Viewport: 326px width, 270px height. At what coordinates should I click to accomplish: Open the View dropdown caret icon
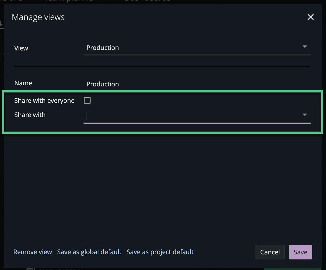(x=305, y=46)
